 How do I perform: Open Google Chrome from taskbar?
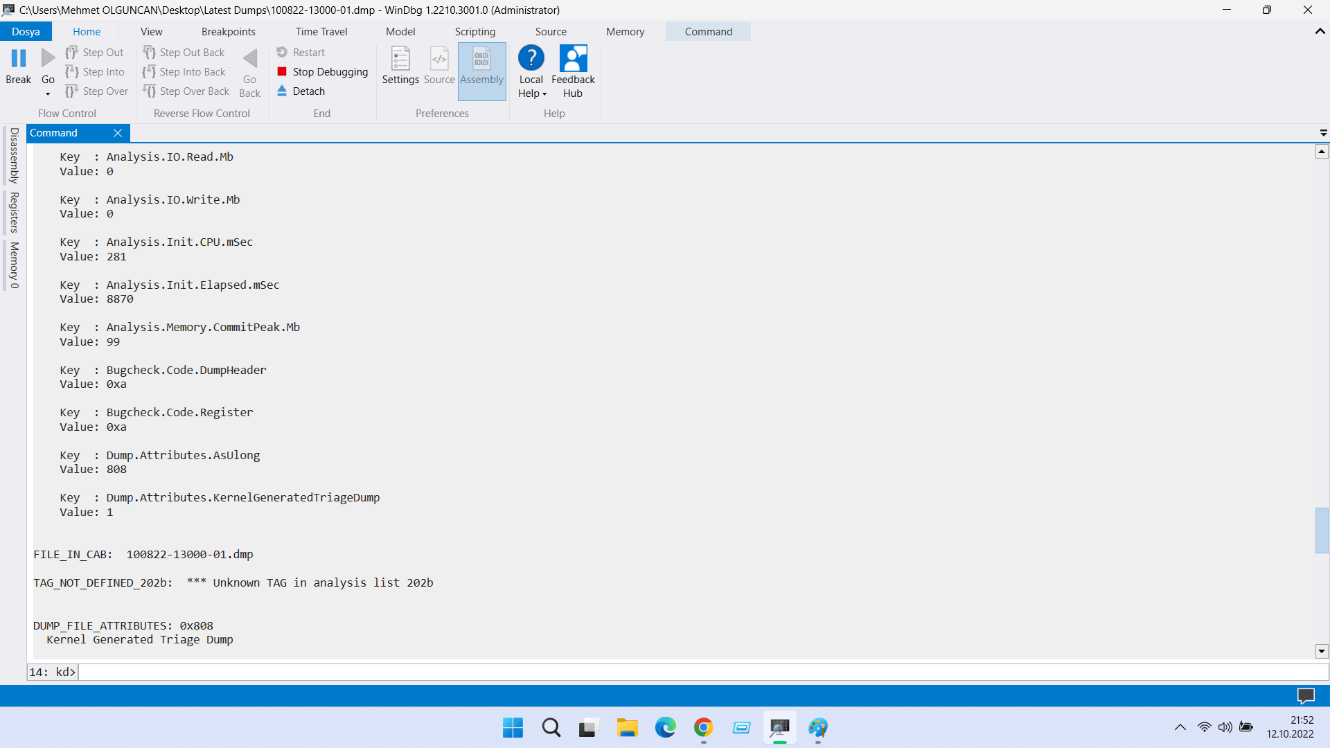(x=703, y=727)
